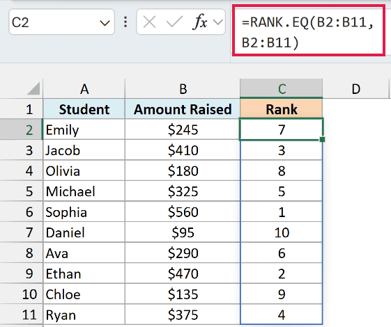Click the Student header cell
Viewport: 391px width, 327px height.
tap(84, 109)
